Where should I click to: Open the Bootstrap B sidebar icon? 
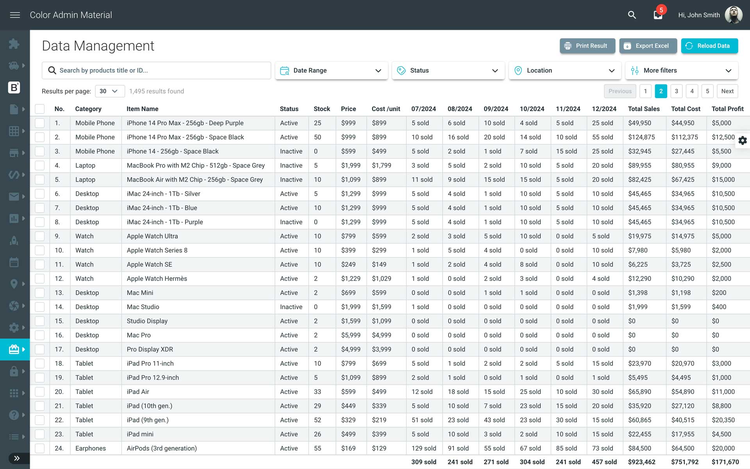coord(14,87)
